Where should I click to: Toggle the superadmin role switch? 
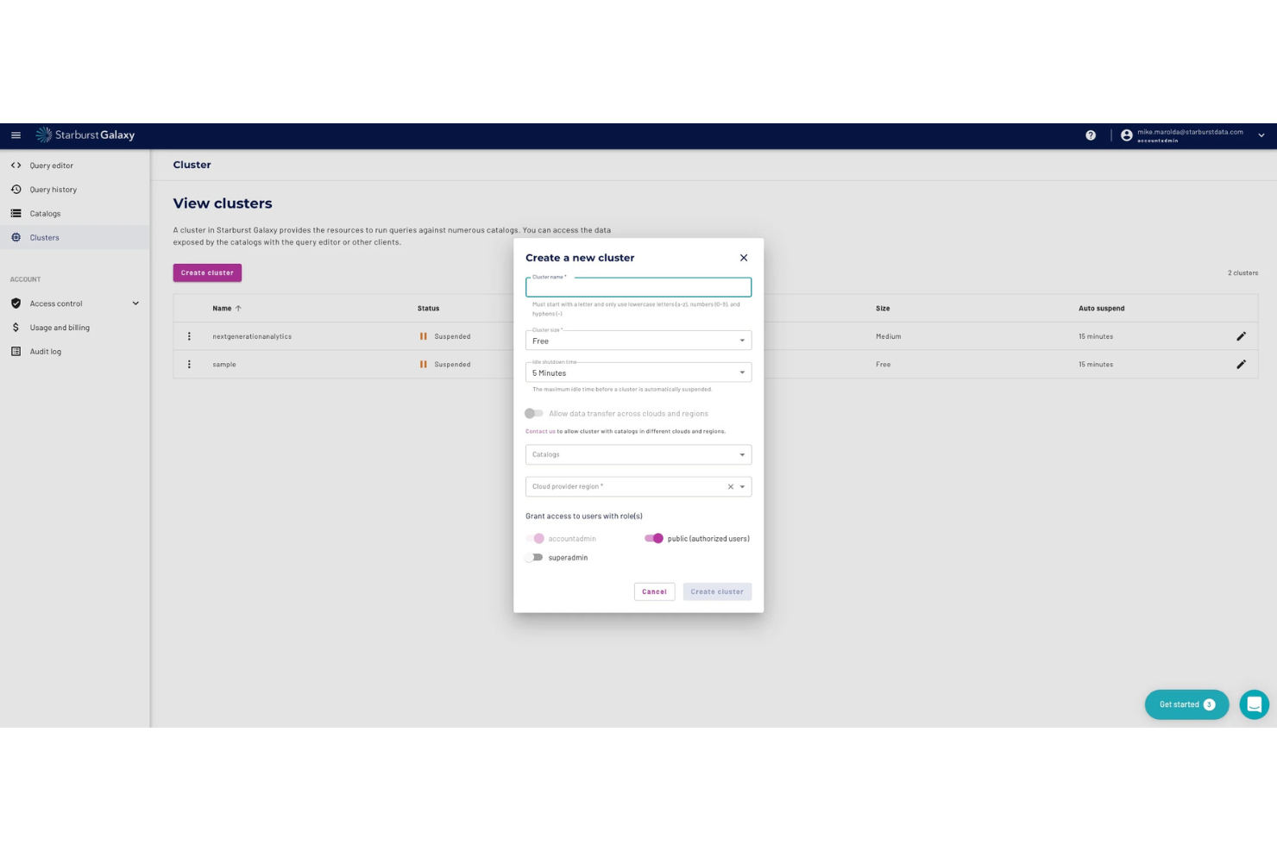click(535, 558)
